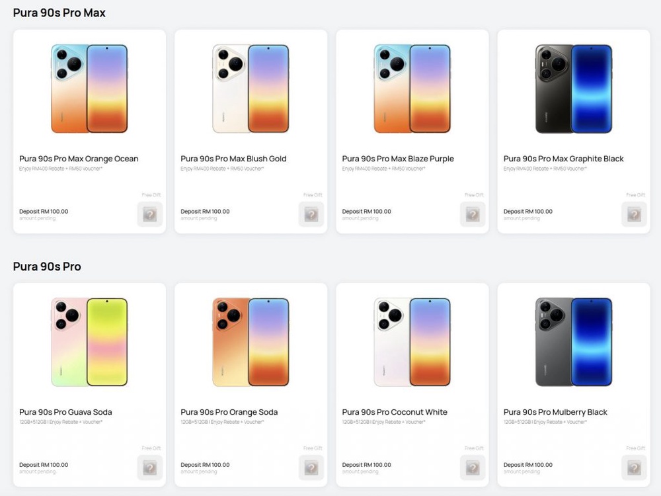
Task: Open free gift icon for Blush Gold
Action: point(311,214)
